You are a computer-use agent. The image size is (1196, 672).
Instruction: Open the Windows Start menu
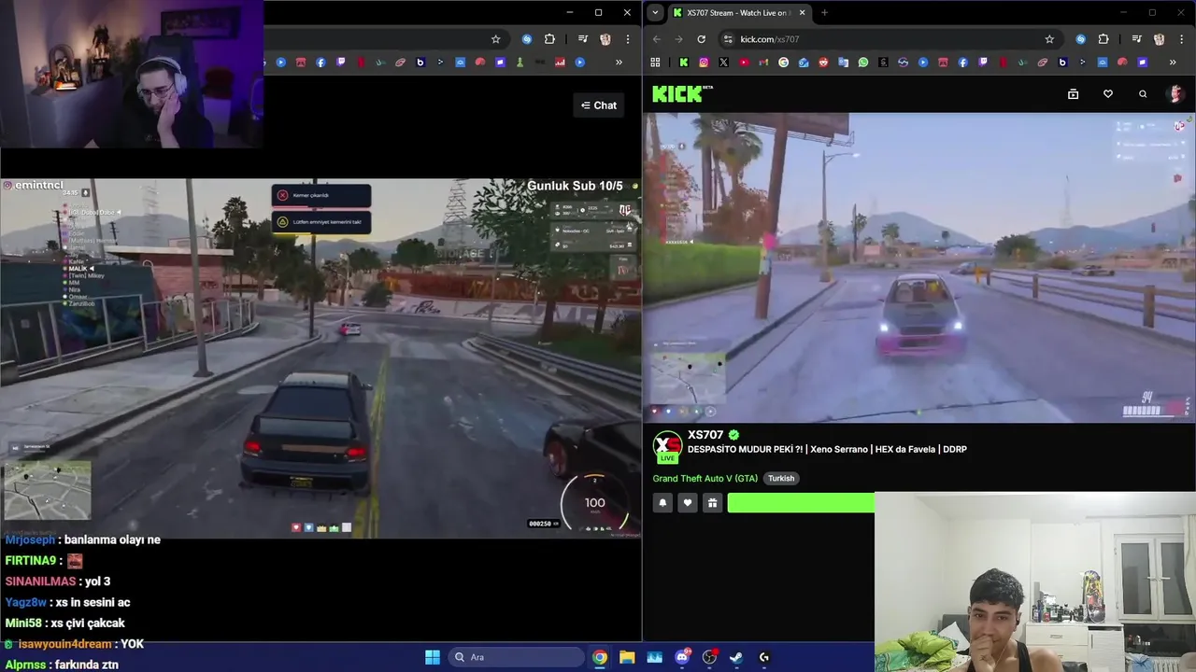pos(433,657)
